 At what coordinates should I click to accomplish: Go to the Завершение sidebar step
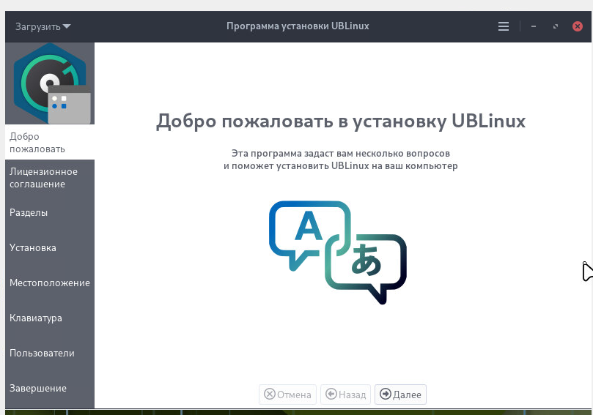click(50, 388)
